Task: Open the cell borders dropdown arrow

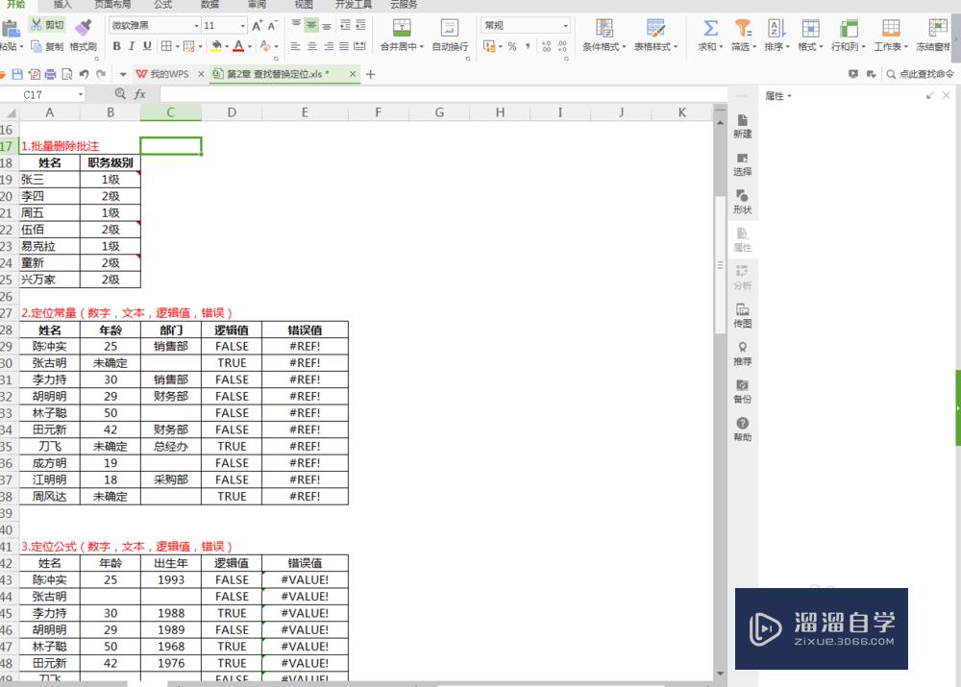Action: 177,46
